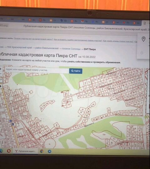Go to район Емельяновский breadcrumb
The height and width of the screenshot is (169, 150).
[47, 48]
